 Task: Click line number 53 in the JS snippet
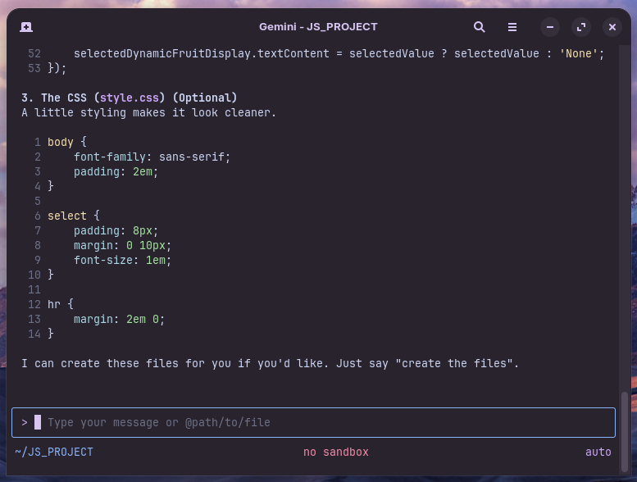[34, 69]
